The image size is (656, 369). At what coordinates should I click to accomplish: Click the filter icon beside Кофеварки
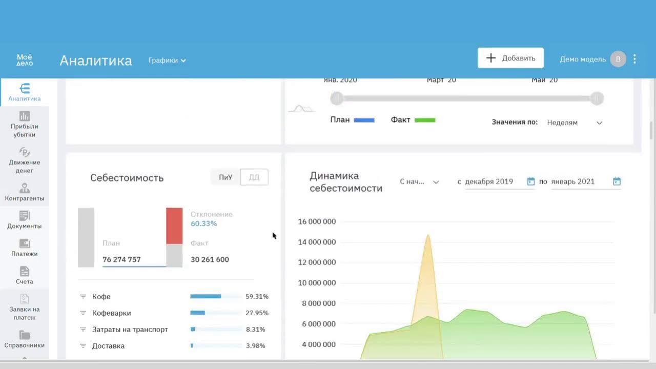[83, 313]
